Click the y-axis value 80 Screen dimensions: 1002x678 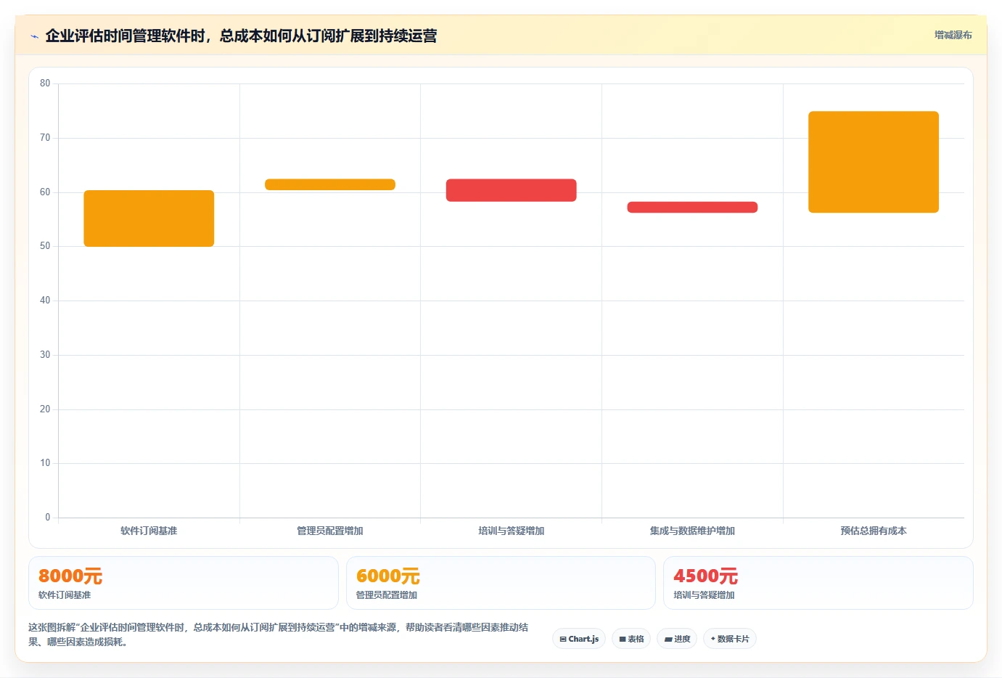[x=45, y=83]
